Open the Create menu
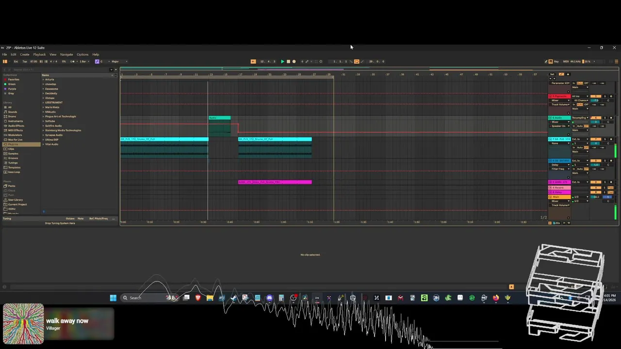This screenshot has height=349, width=621. coord(25,54)
